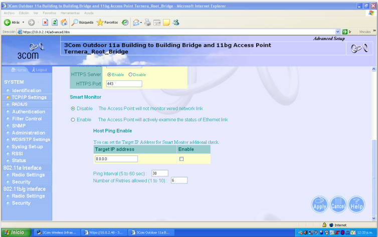Screen dimensions: 378x237
Task: Select Smart Monitor Enable radio button
Action: [x=73, y=120]
